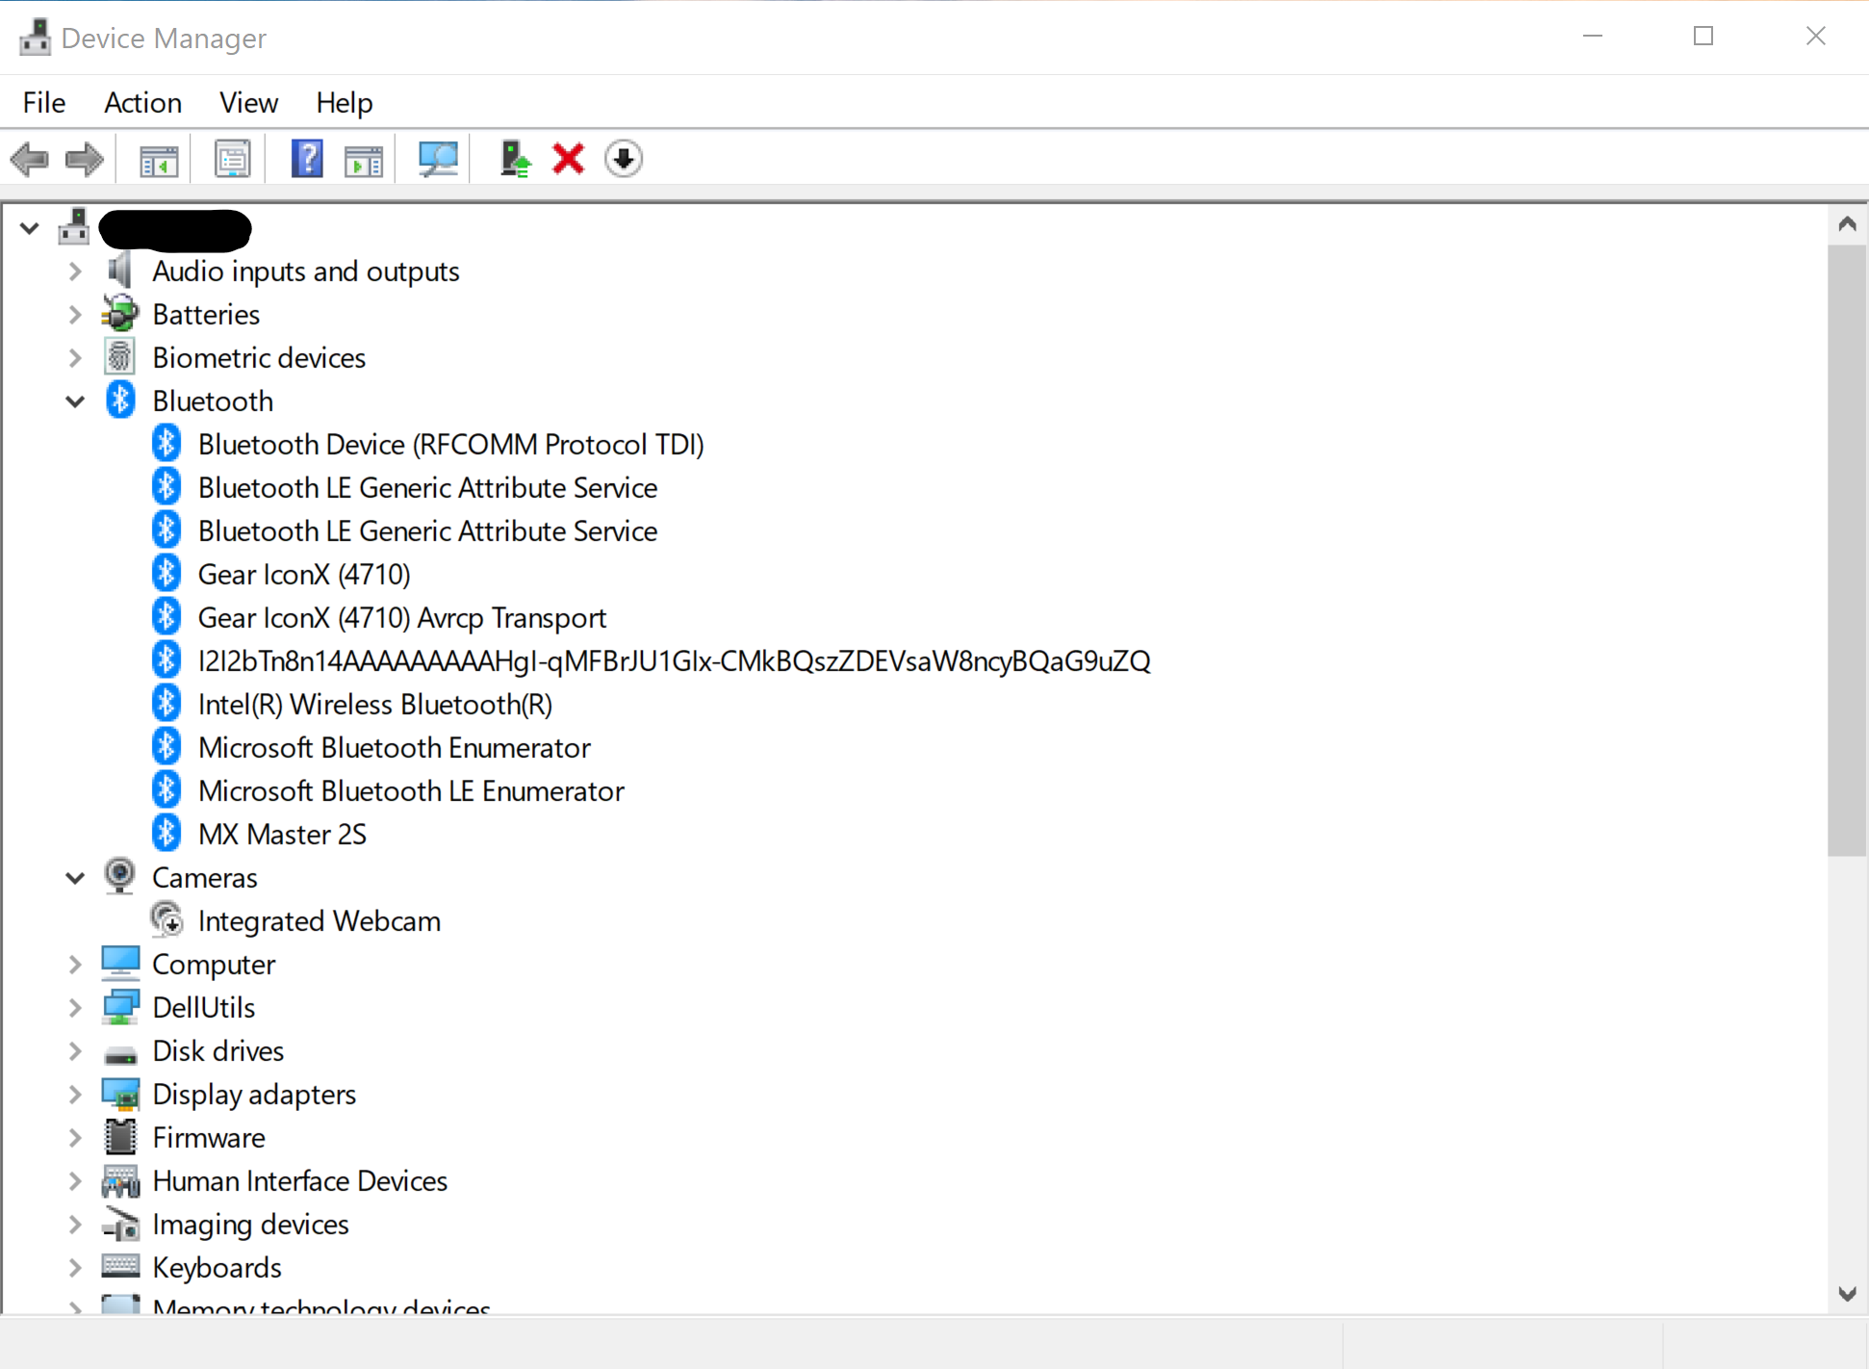Expand the Firmware category
This screenshot has height=1369, width=1869.
[75, 1138]
